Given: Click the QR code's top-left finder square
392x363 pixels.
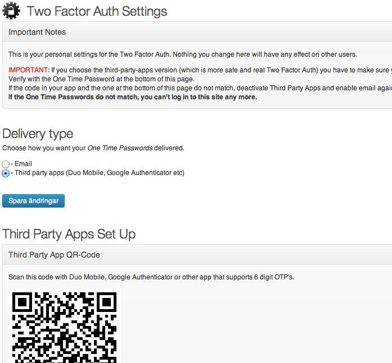Looking at the screenshot, I should (x=22, y=302).
